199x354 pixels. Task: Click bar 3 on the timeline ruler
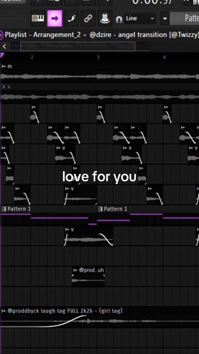coord(98,57)
